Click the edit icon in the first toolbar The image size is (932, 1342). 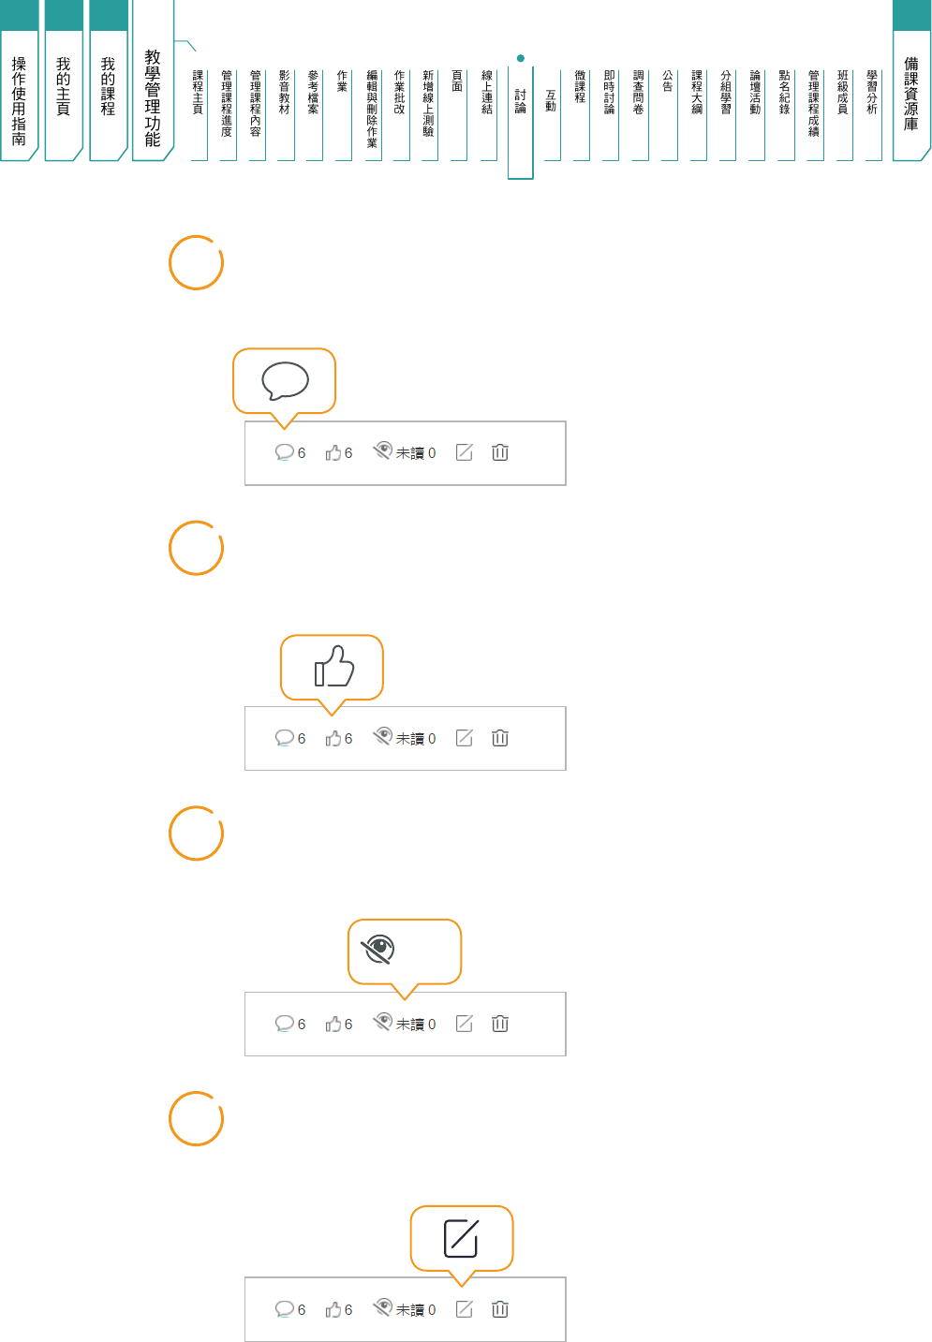(464, 452)
